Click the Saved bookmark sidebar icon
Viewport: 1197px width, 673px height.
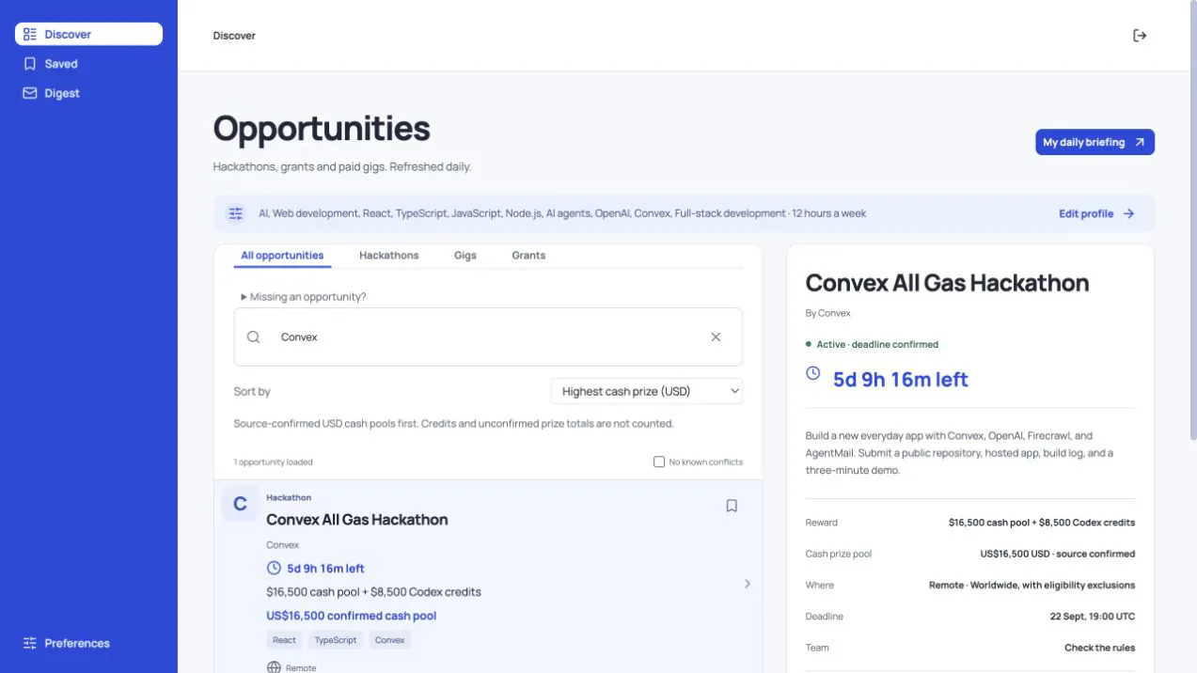(x=30, y=64)
